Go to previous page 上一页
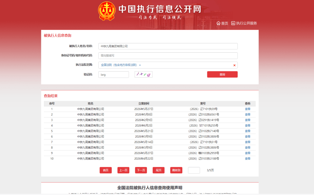This screenshot has width=314, height=195. click(x=123, y=170)
